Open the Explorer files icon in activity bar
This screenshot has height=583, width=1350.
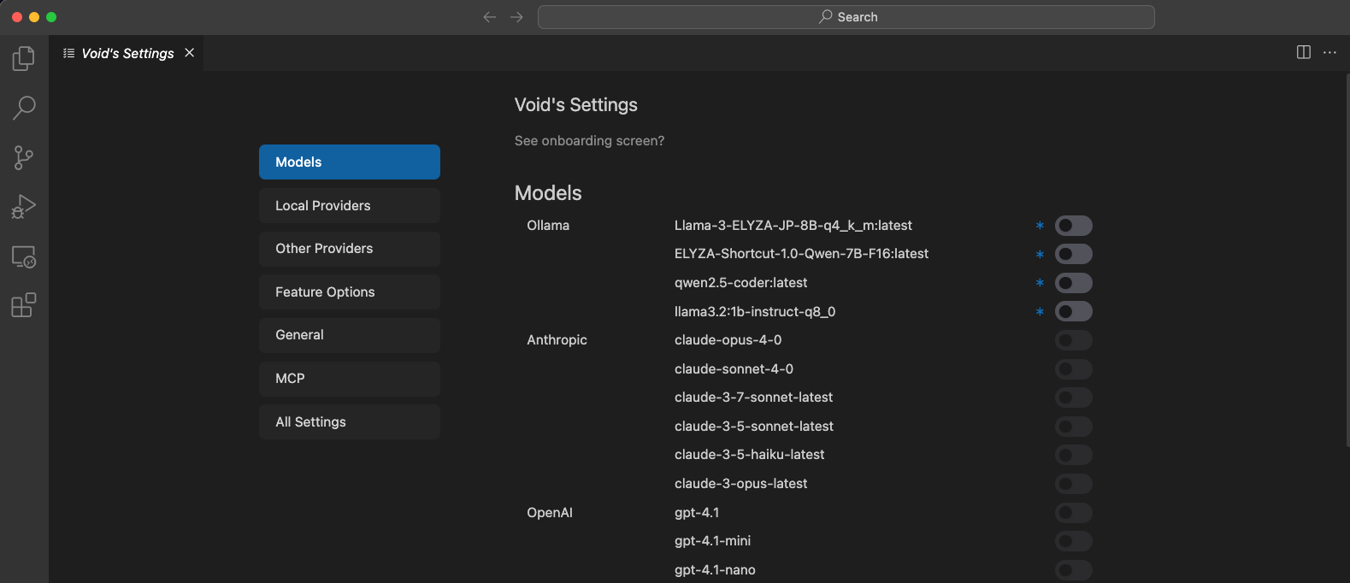[x=24, y=58]
